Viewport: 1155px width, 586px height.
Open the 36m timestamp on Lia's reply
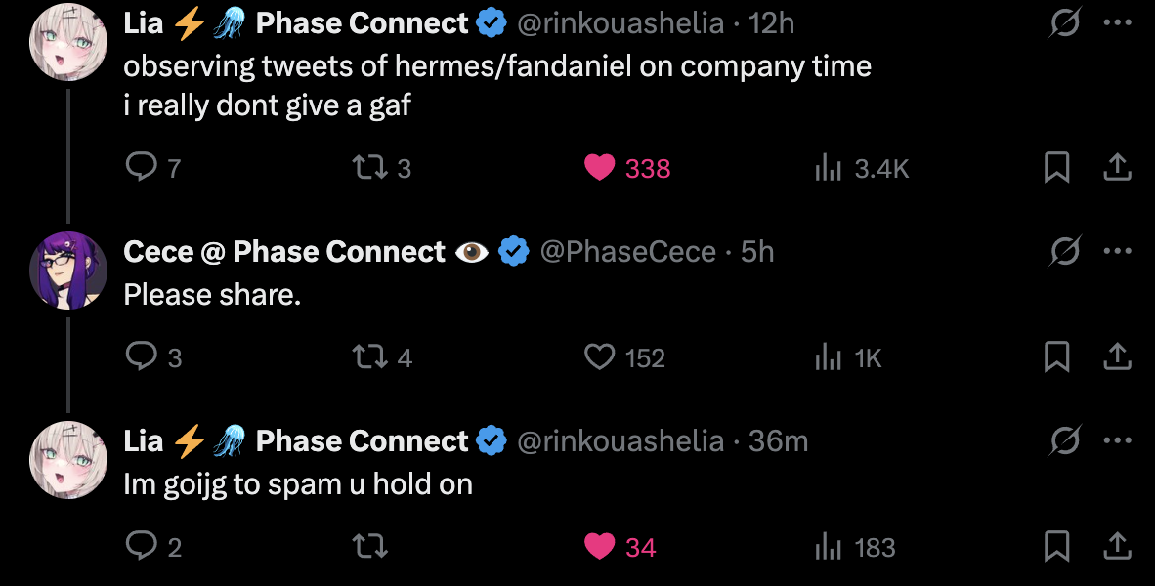[x=778, y=441]
